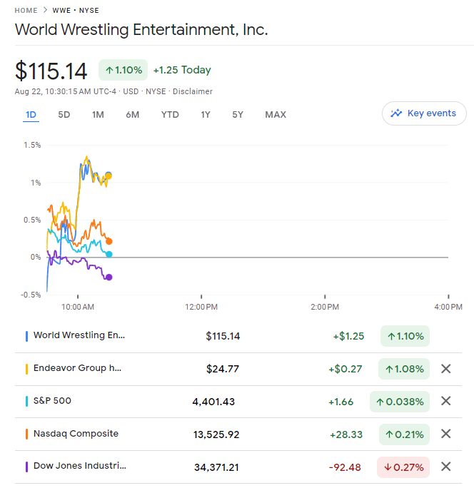Screen dimensions: 474x488
Task: Click the blue World Wrestling color marker
Action: coord(26,336)
